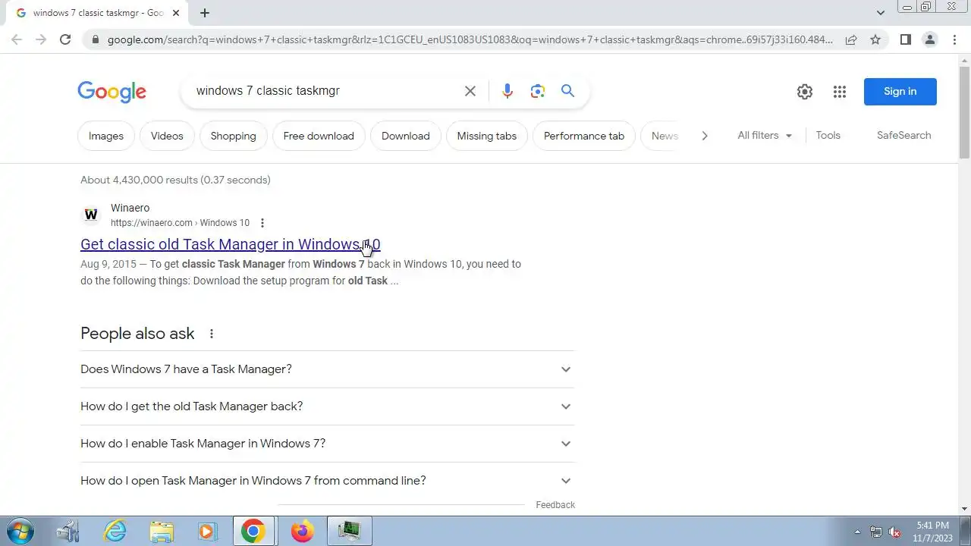Image resolution: width=971 pixels, height=546 pixels.
Task: Open People also ask options menu
Action: click(x=212, y=334)
